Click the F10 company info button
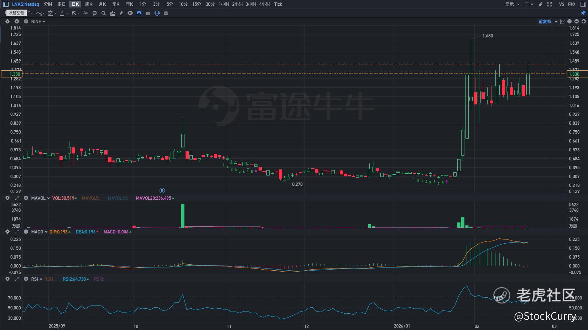The width and height of the screenshot is (588, 330). (572, 4)
